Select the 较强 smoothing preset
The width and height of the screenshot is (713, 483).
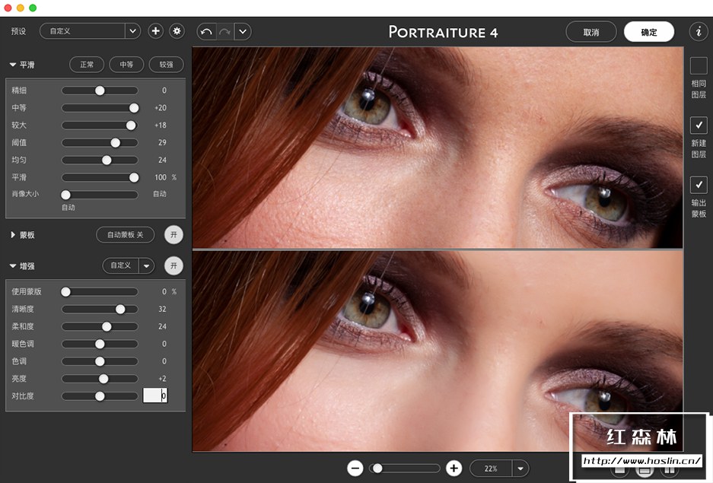pos(166,65)
